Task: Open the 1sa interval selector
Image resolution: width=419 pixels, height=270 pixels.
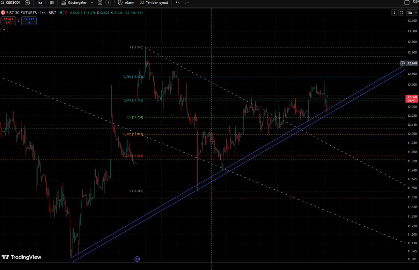Action: 40,2
